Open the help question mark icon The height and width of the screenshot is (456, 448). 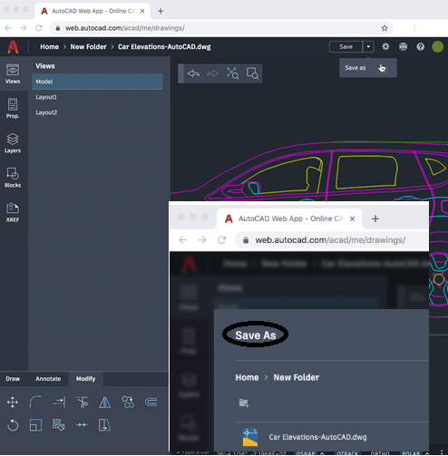420,46
